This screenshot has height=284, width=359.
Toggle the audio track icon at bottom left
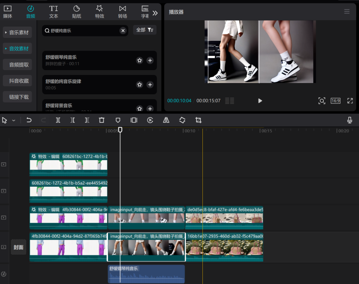click(x=4, y=274)
